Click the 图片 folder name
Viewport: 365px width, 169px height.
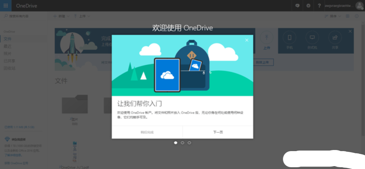(x=74, y=120)
